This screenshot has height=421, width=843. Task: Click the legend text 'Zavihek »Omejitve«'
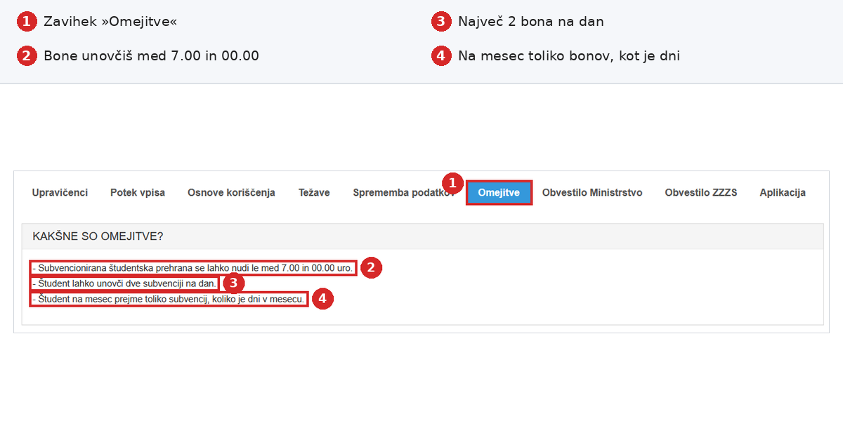click(110, 22)
